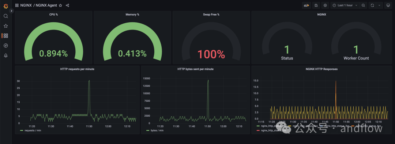
Task: Click the 12:10 x-axis label on requests graph
Action: tap(127, 127)
